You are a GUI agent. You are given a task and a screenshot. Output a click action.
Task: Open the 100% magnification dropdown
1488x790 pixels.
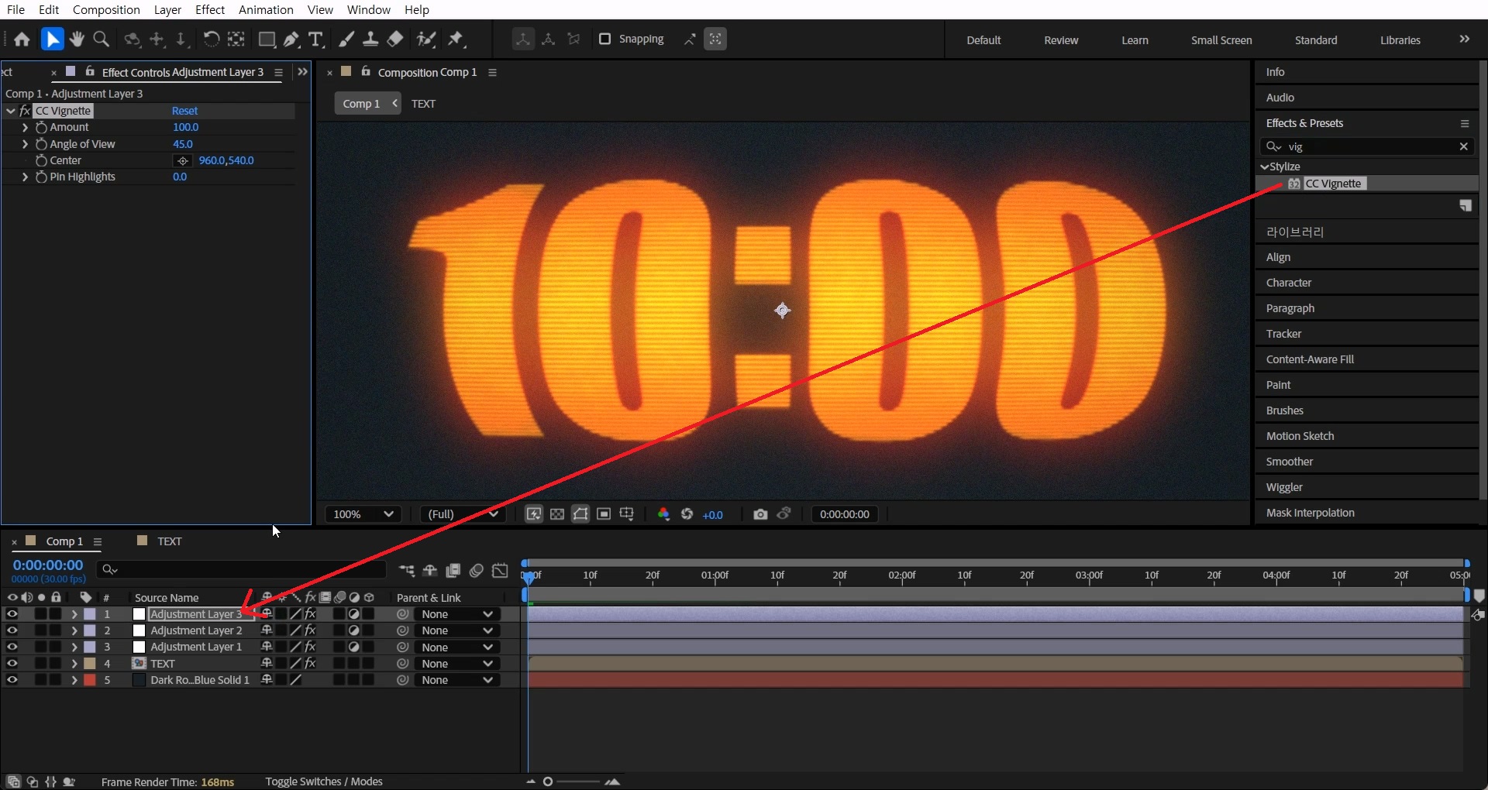pyautogui.click(x=363, y=514)
